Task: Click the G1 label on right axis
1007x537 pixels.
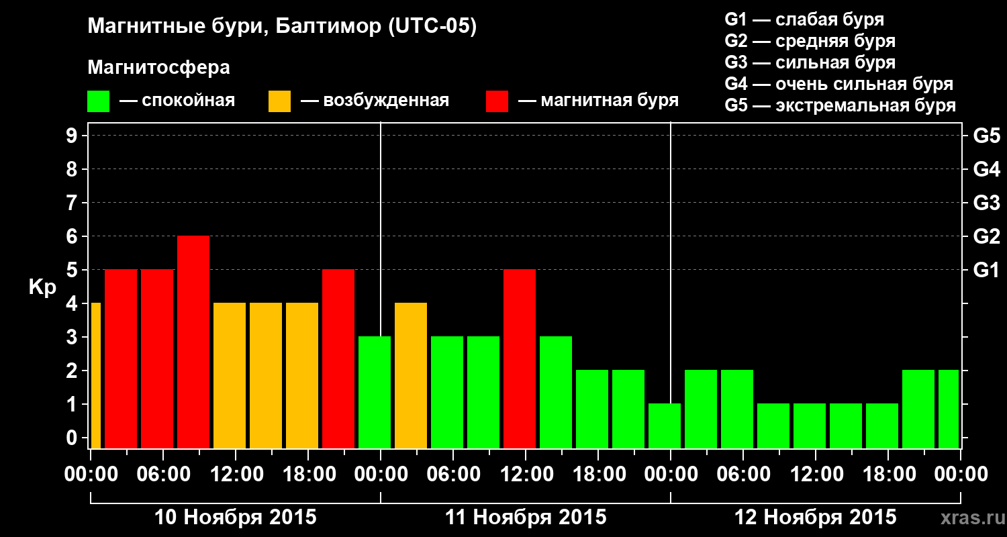Action: 986,270
